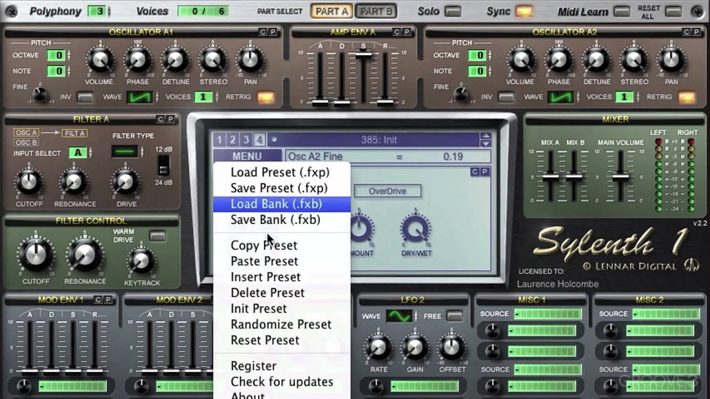
Task: Click preset name field 385: Init
Action: pos(379,140)
